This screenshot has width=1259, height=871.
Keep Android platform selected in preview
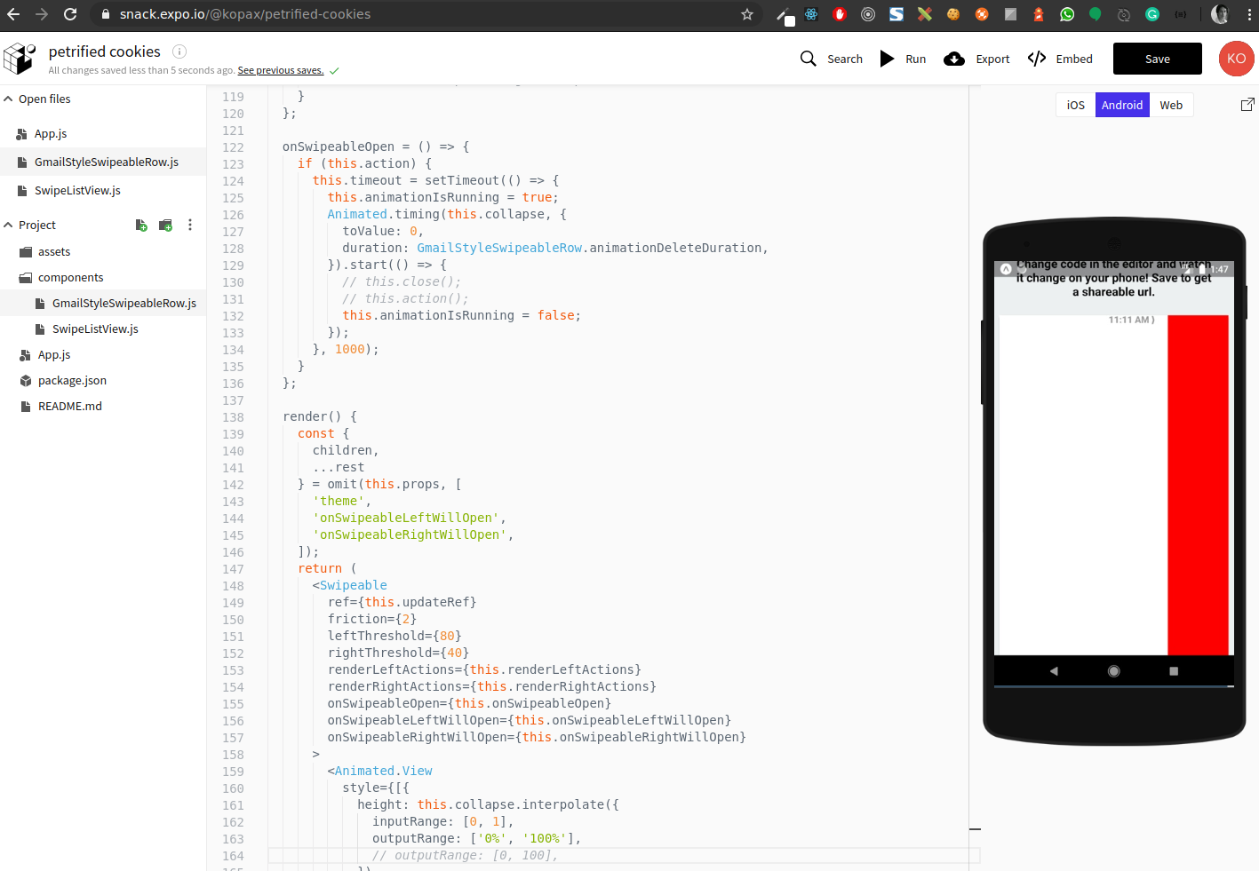[1122, 104]
